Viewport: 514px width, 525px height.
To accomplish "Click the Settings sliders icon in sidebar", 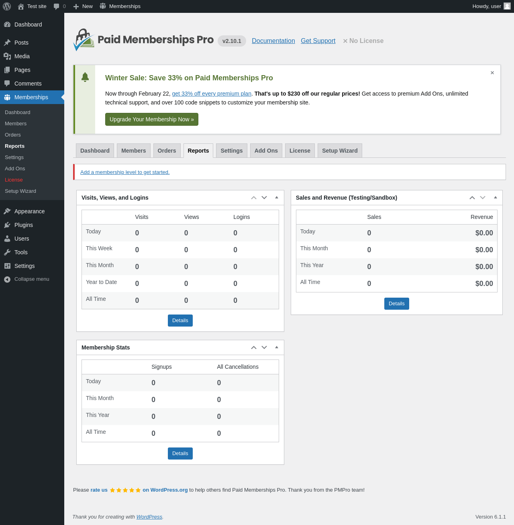I will coord(7,266).
